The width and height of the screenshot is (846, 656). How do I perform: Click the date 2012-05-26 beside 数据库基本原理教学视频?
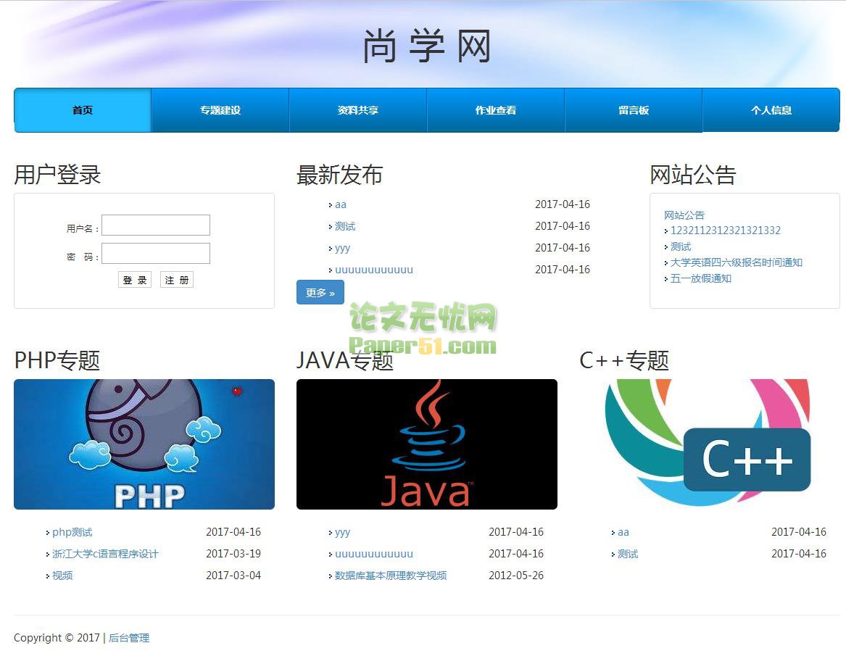(x=516, y=575)
